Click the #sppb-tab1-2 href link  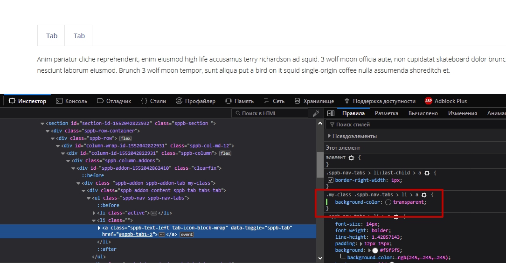pos(136,234)
